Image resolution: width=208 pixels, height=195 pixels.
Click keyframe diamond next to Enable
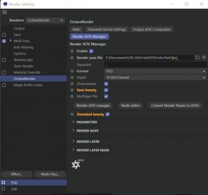coord(72,51)
